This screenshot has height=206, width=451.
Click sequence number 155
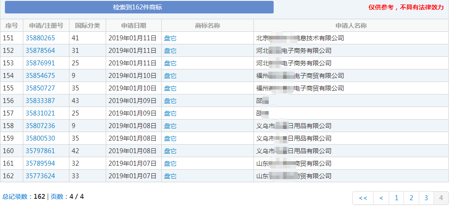pyautogui.click(x=9, y=88)
